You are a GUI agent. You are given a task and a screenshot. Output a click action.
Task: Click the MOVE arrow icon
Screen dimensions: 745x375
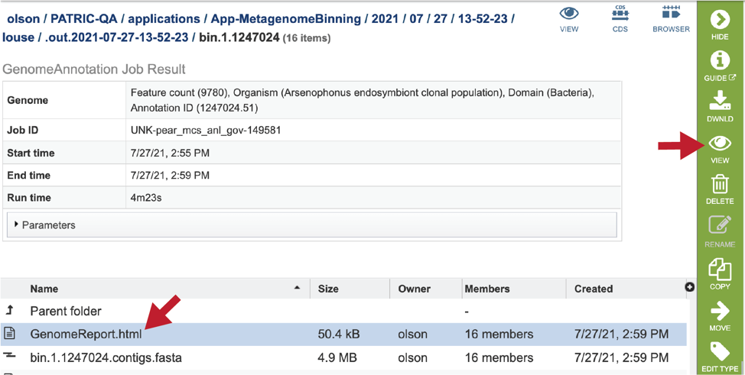[x=720, y=312]
